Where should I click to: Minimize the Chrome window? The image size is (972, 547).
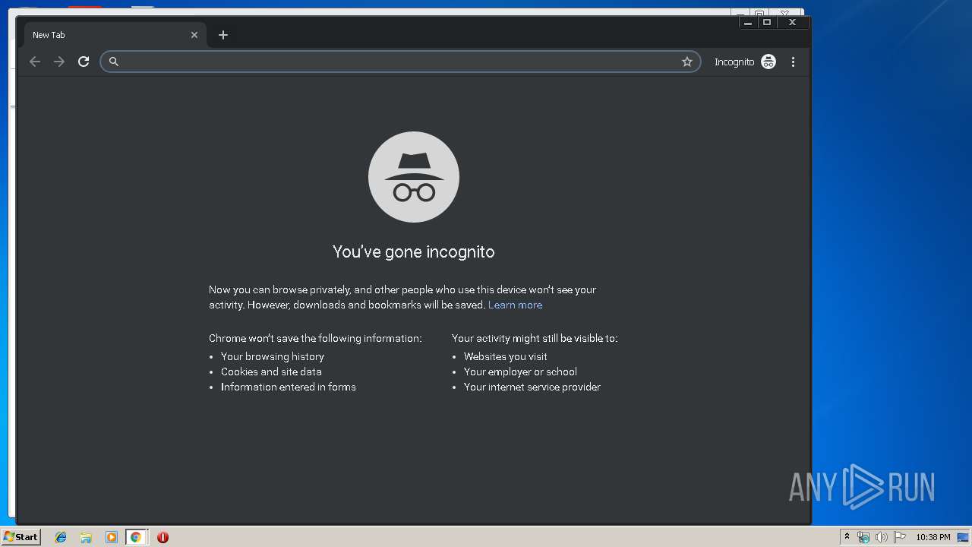pos(748,23)
